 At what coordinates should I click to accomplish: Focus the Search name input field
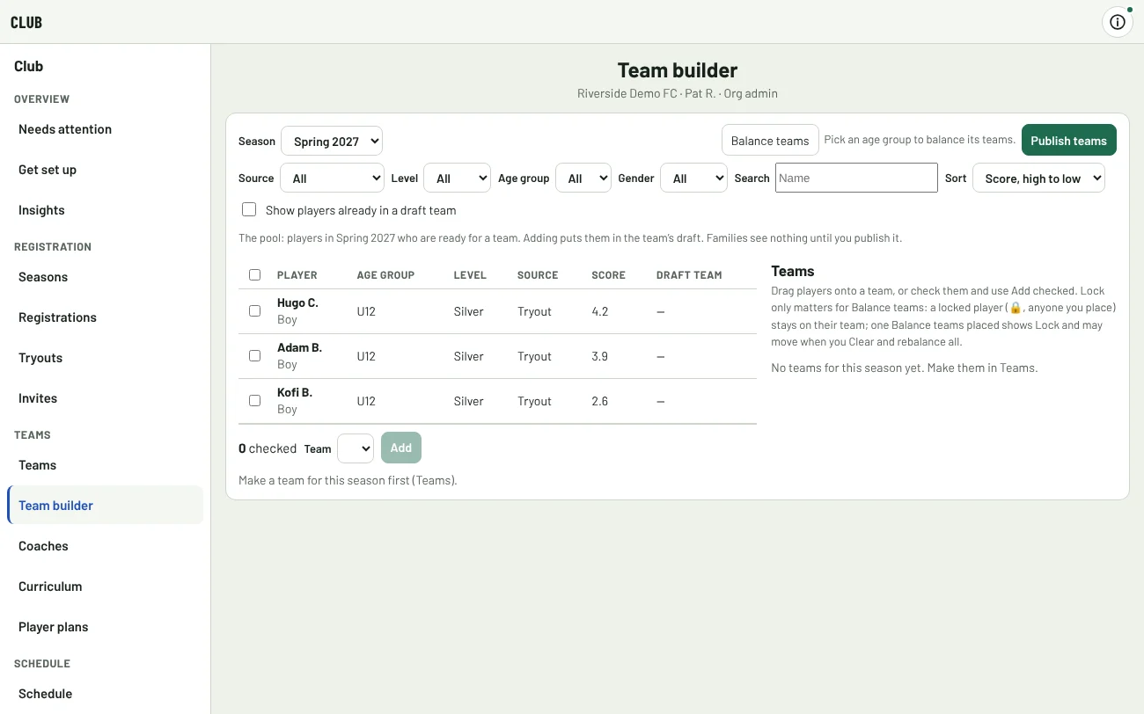(856, 178)
